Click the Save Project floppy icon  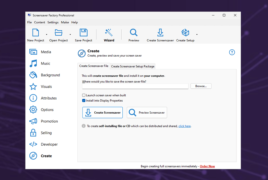(83, 32)
